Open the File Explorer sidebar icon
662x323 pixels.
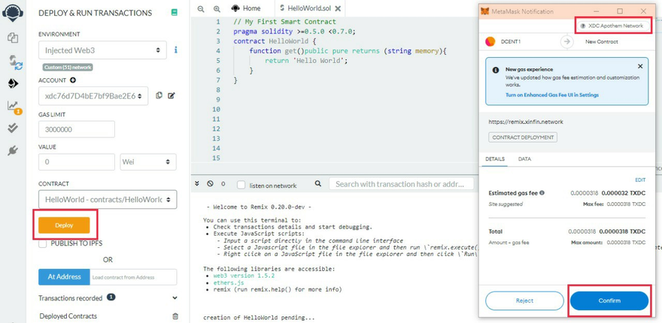point(13,38)
